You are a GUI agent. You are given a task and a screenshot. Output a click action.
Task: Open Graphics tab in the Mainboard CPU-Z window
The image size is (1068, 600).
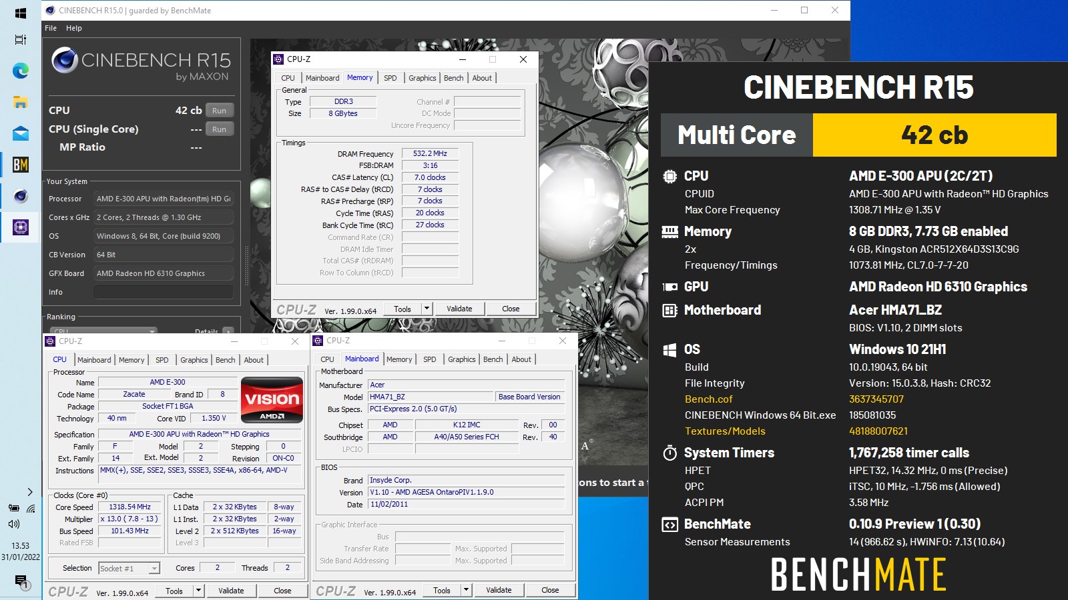pos(462,359)
